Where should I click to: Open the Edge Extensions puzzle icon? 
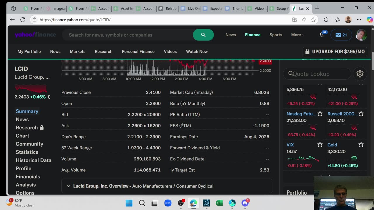[326, 20]
